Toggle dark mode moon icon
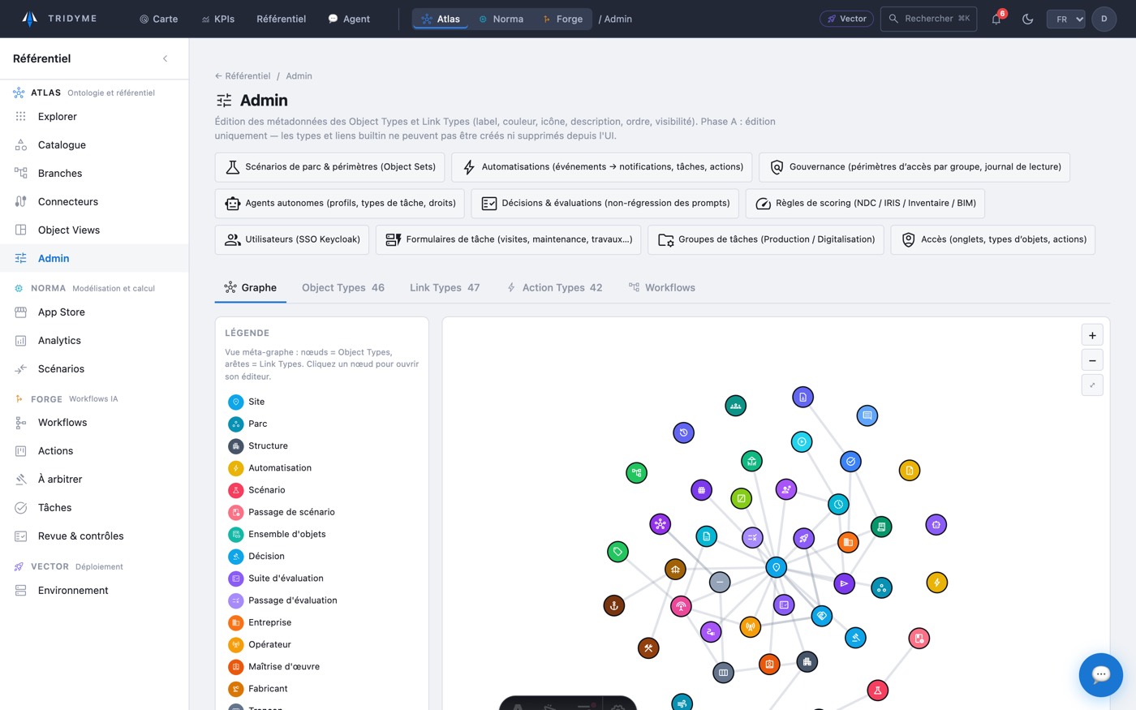Viewport: 1136px width, 710px height. [x=1027, y=19]
